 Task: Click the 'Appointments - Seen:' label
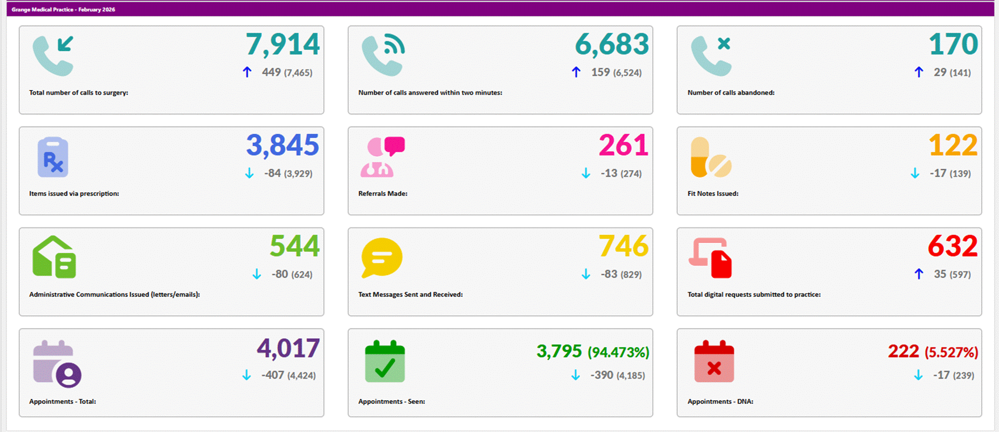pos(391,401)
